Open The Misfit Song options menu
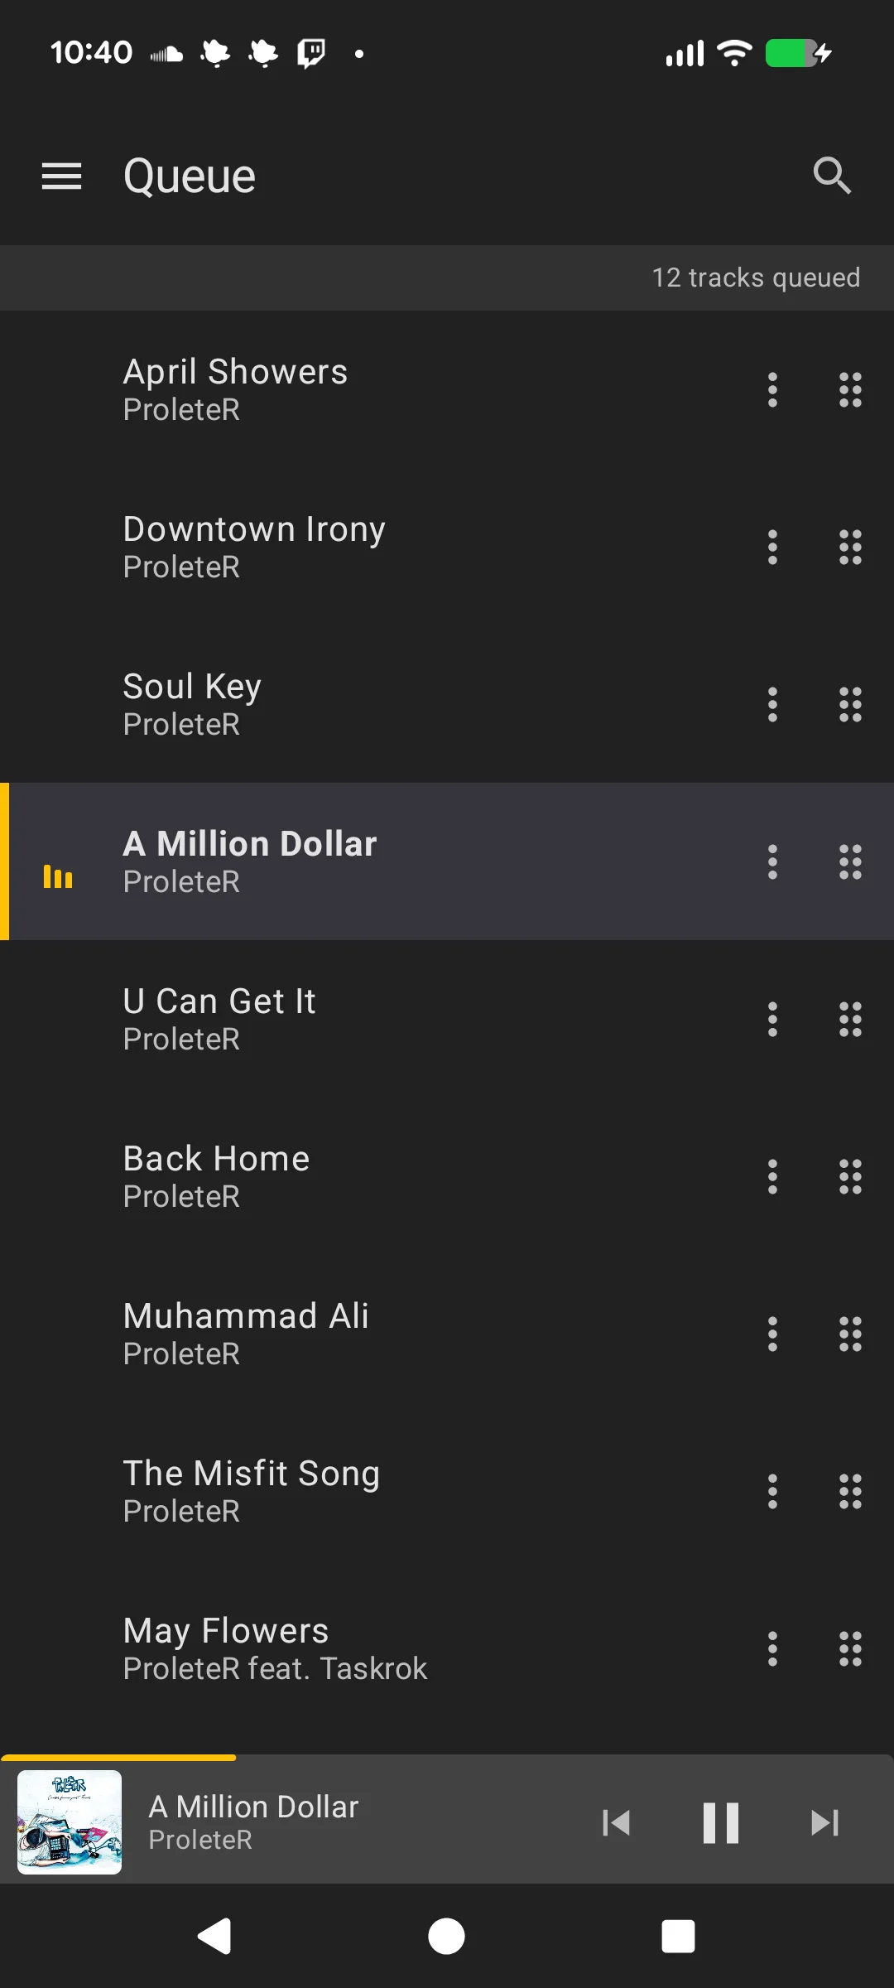This screenshot has width=894, height=1988. click(x=772, y=1491)
